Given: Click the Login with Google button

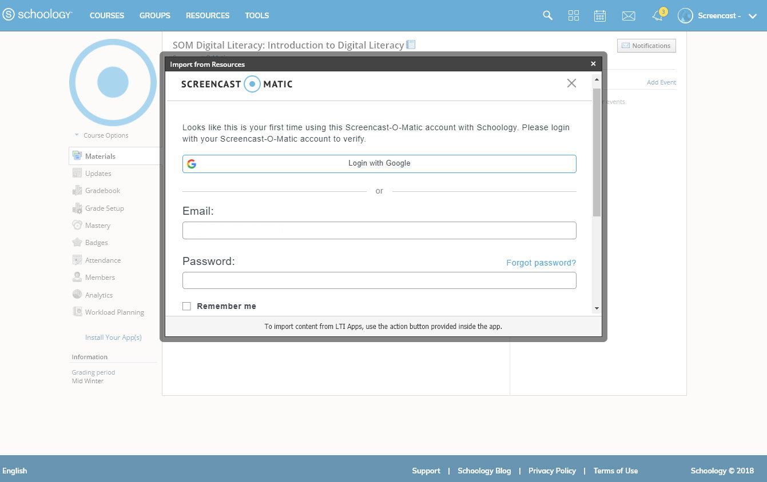Looking at the screenshot, I should (379, 163).
